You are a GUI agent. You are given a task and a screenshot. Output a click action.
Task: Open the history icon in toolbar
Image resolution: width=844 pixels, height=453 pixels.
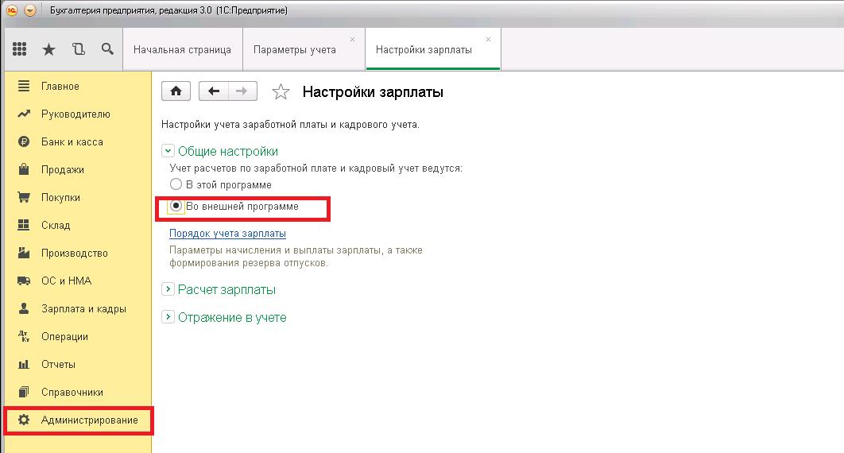coord(79,49)
